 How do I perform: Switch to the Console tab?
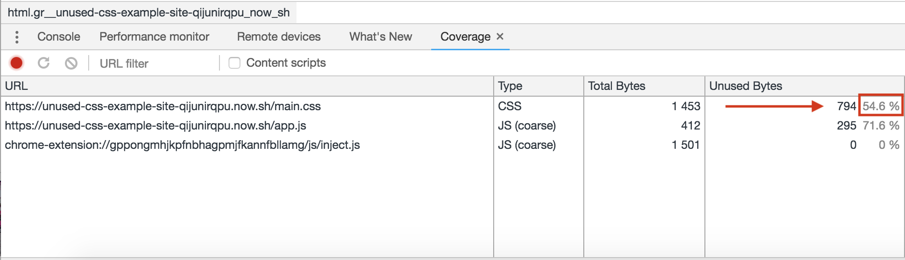click(x=59, y=37)
